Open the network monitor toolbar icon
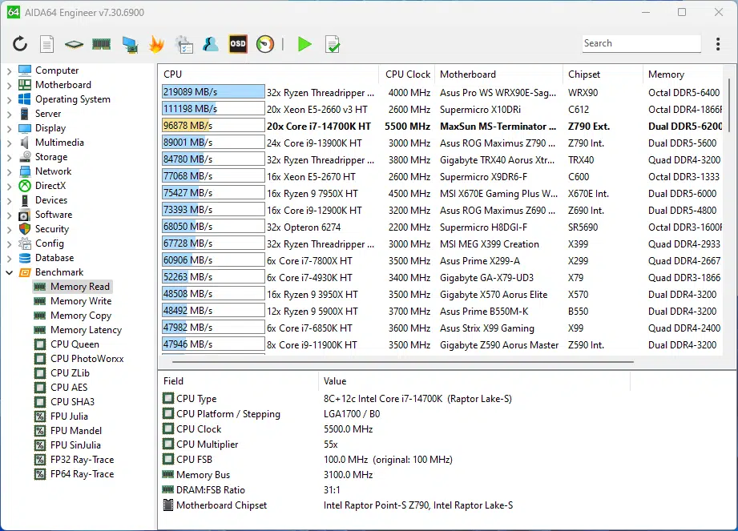The width and height of the screenshot is (738, 531). [130, 44]
